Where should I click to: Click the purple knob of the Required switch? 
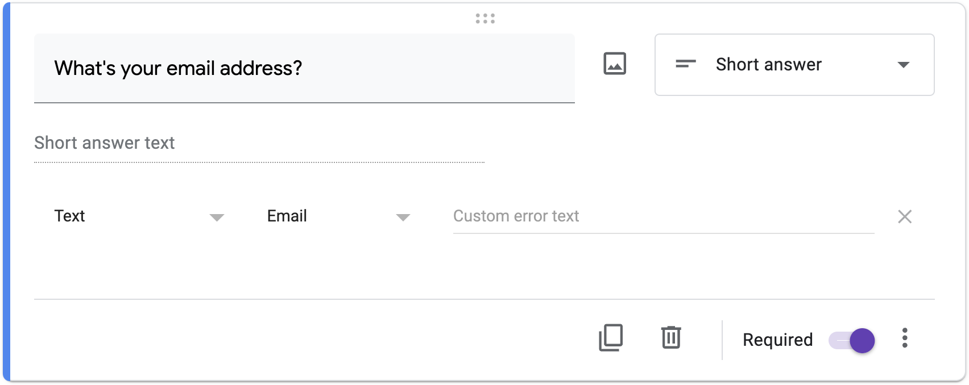pyautogui.click(x=862, y=341)
